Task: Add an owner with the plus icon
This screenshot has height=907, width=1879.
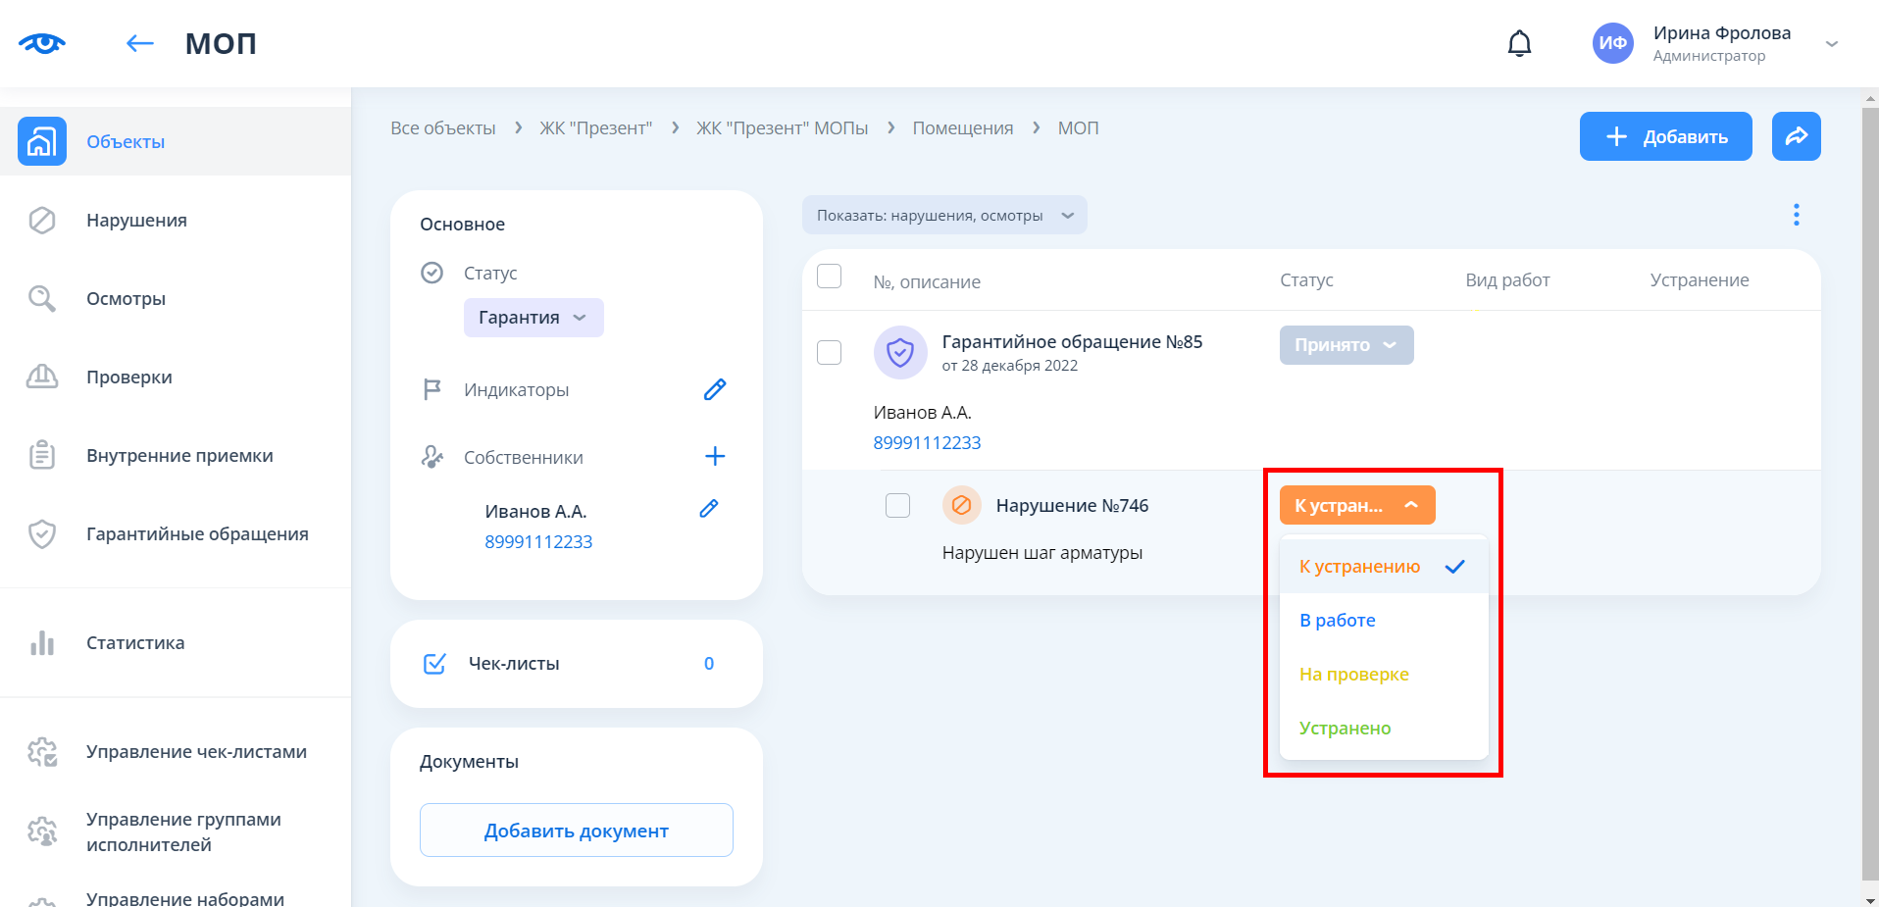Action: point(715,456)
